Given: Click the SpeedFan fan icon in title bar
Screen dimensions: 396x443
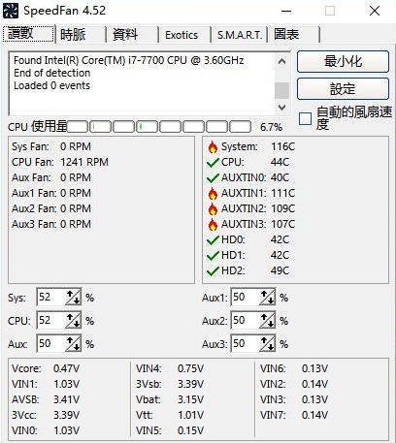Looking at the screenshot, I should (11, 11).
